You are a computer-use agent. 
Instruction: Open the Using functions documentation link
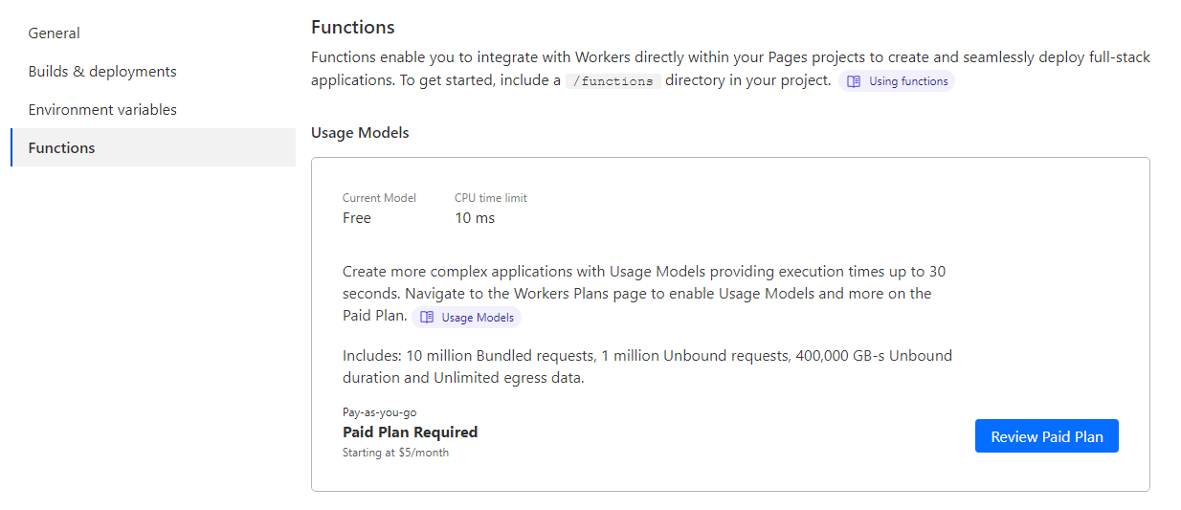(x=907, y=81)
